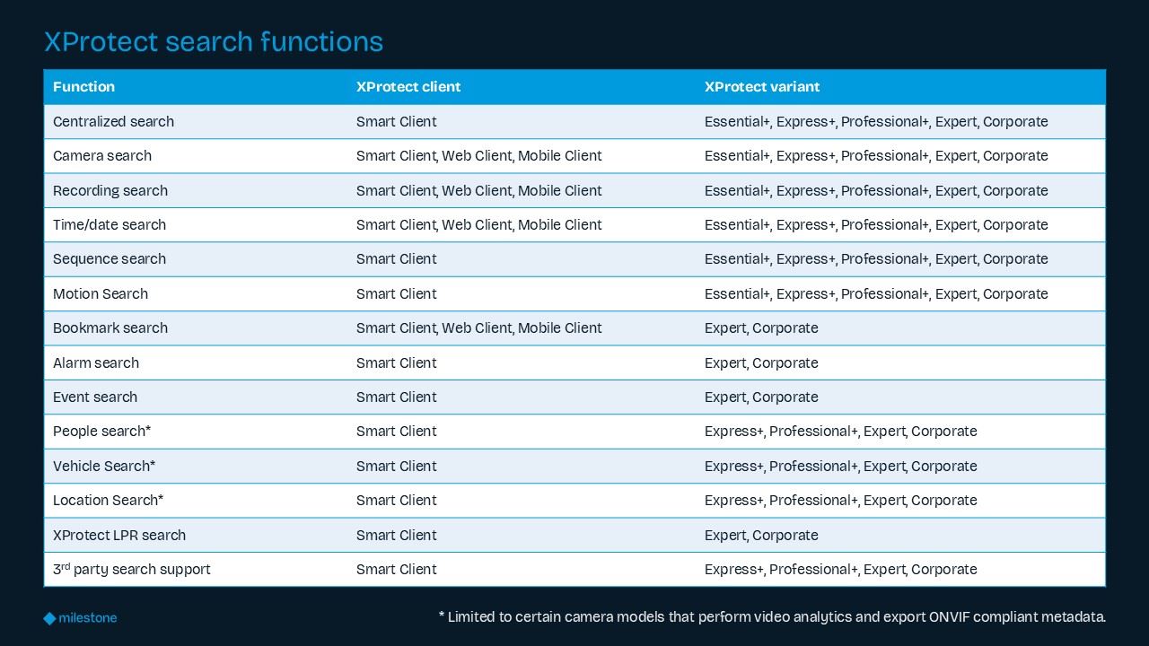Click the 'Function' column header
Image resolution: width=1149 pixels, height=646 pixels.
coord(83,87)
